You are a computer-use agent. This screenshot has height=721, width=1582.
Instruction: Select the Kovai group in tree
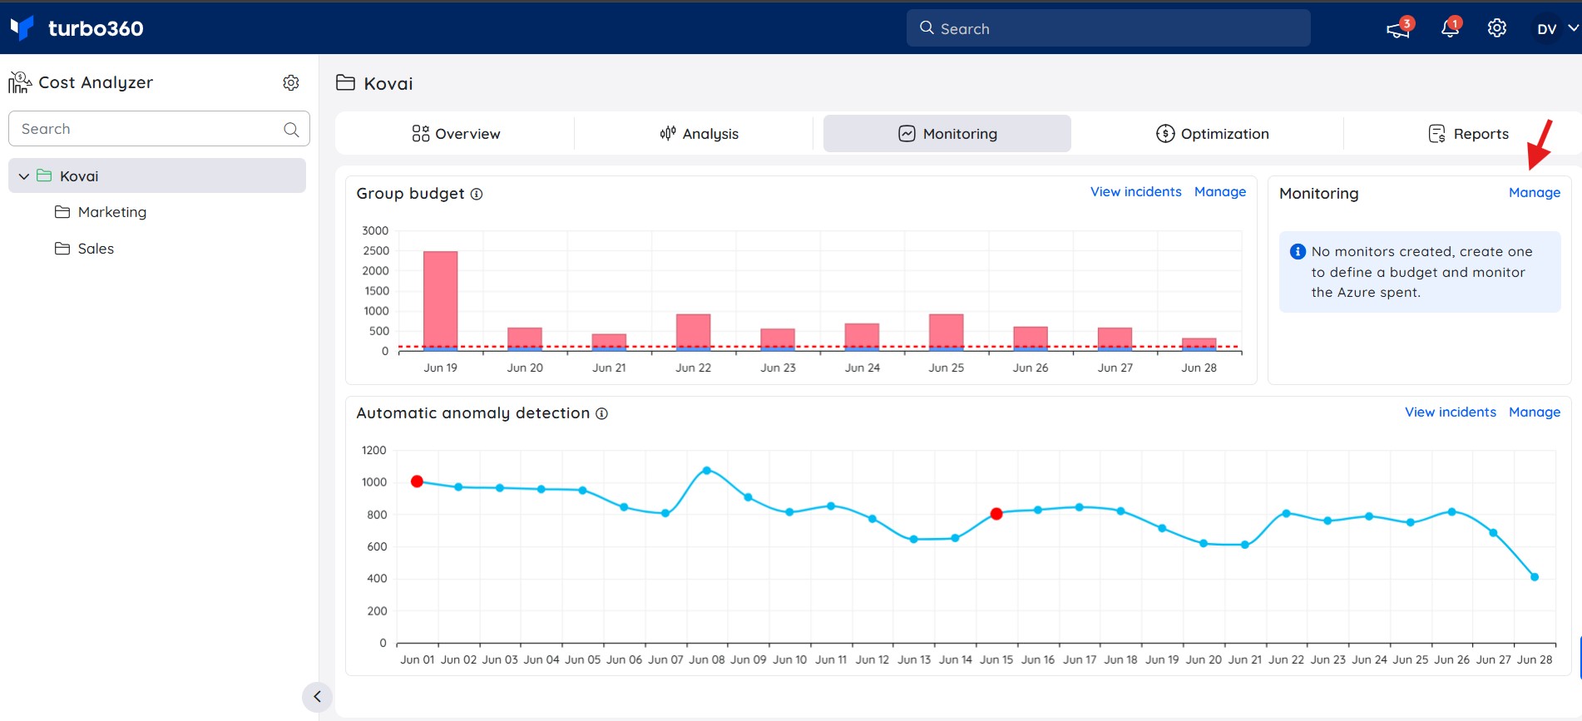(157, 175)
